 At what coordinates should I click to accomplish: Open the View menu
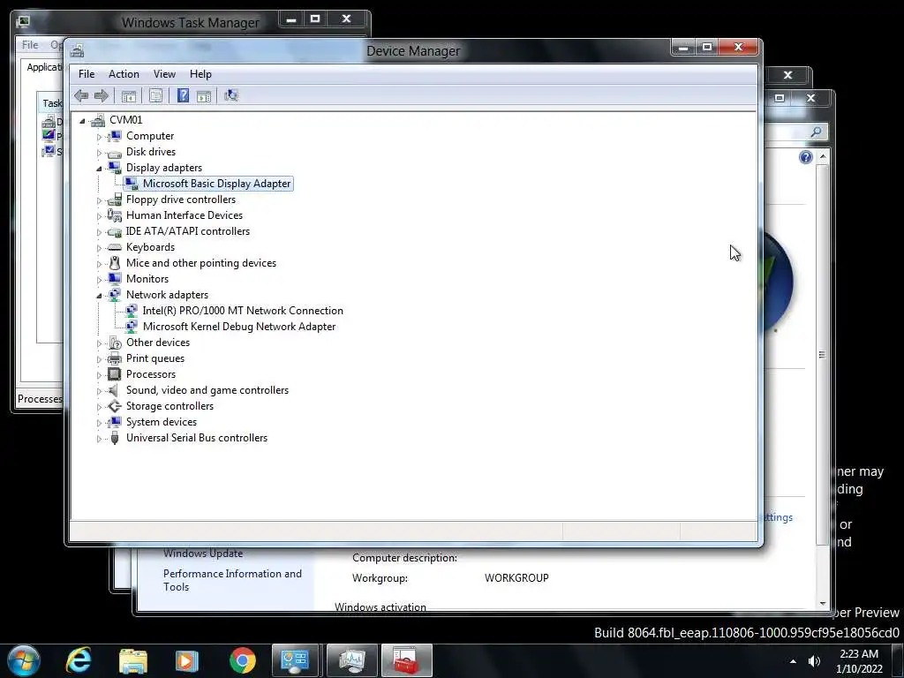pyautogui.click(x=164, y=74)
